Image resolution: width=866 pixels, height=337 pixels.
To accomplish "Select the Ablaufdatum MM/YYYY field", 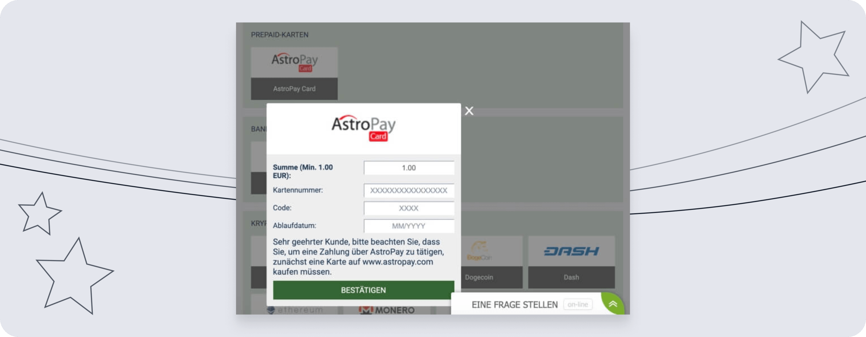I will pyautogui.click(x=409, y=226).
